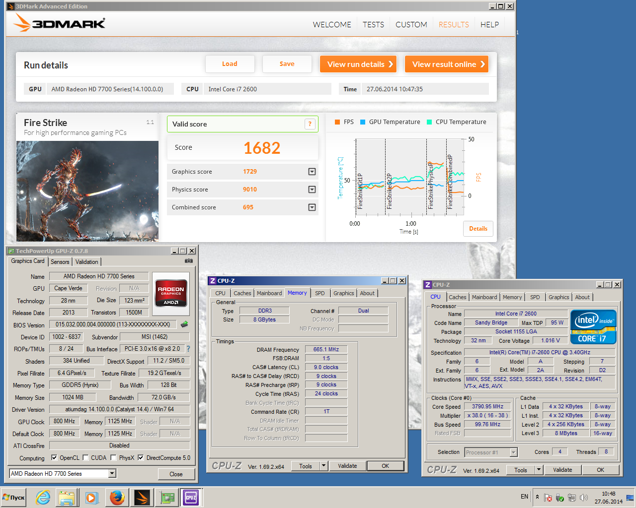Click OK in the right CPU-Z window
Screen dimensions: 636x508
click(x=601, y=470)
